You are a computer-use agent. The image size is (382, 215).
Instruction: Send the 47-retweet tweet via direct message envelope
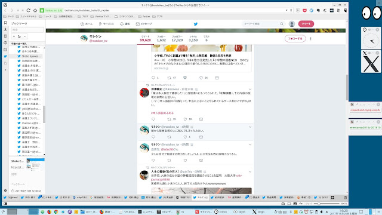pos(217,78)
